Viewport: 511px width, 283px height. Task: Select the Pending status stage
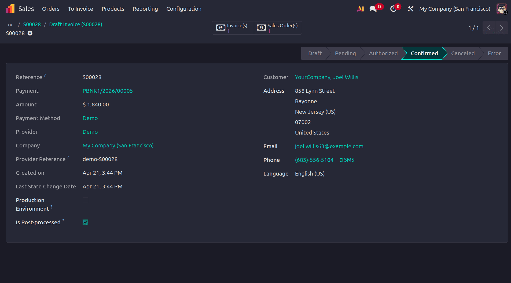pos(345,53)
